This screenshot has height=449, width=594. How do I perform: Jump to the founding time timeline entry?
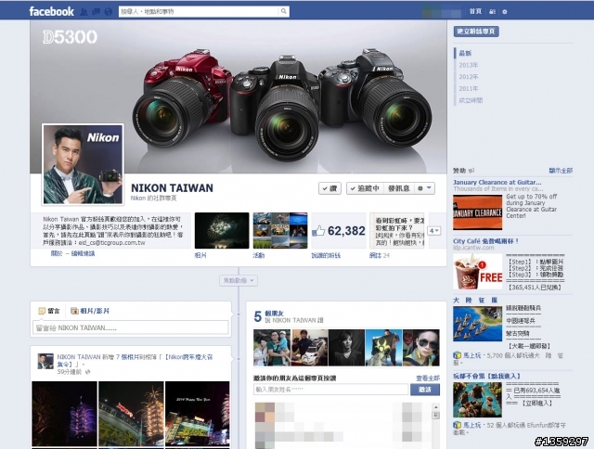(x=471, y=100)
